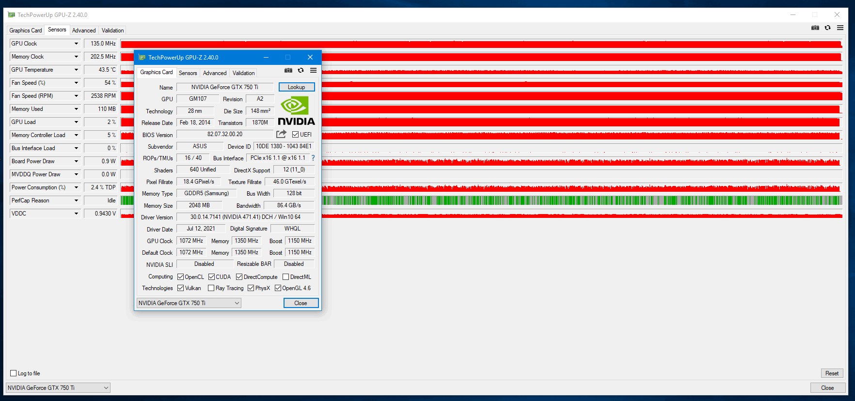Image resolution: width=855 pixels, height=401 pixels.
Task: Open the Memory Controller Load sensor dropdown
Action: click(76, 135)
